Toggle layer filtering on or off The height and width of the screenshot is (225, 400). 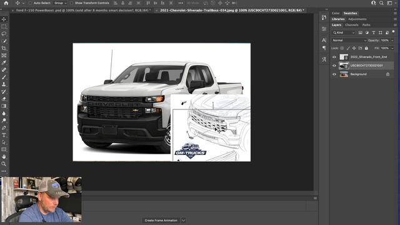(x=393, y=32)
